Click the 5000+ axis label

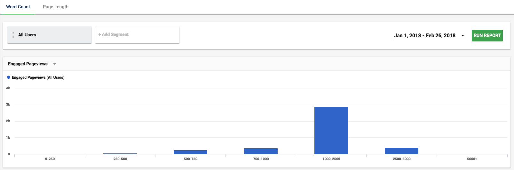coord(472,159)
